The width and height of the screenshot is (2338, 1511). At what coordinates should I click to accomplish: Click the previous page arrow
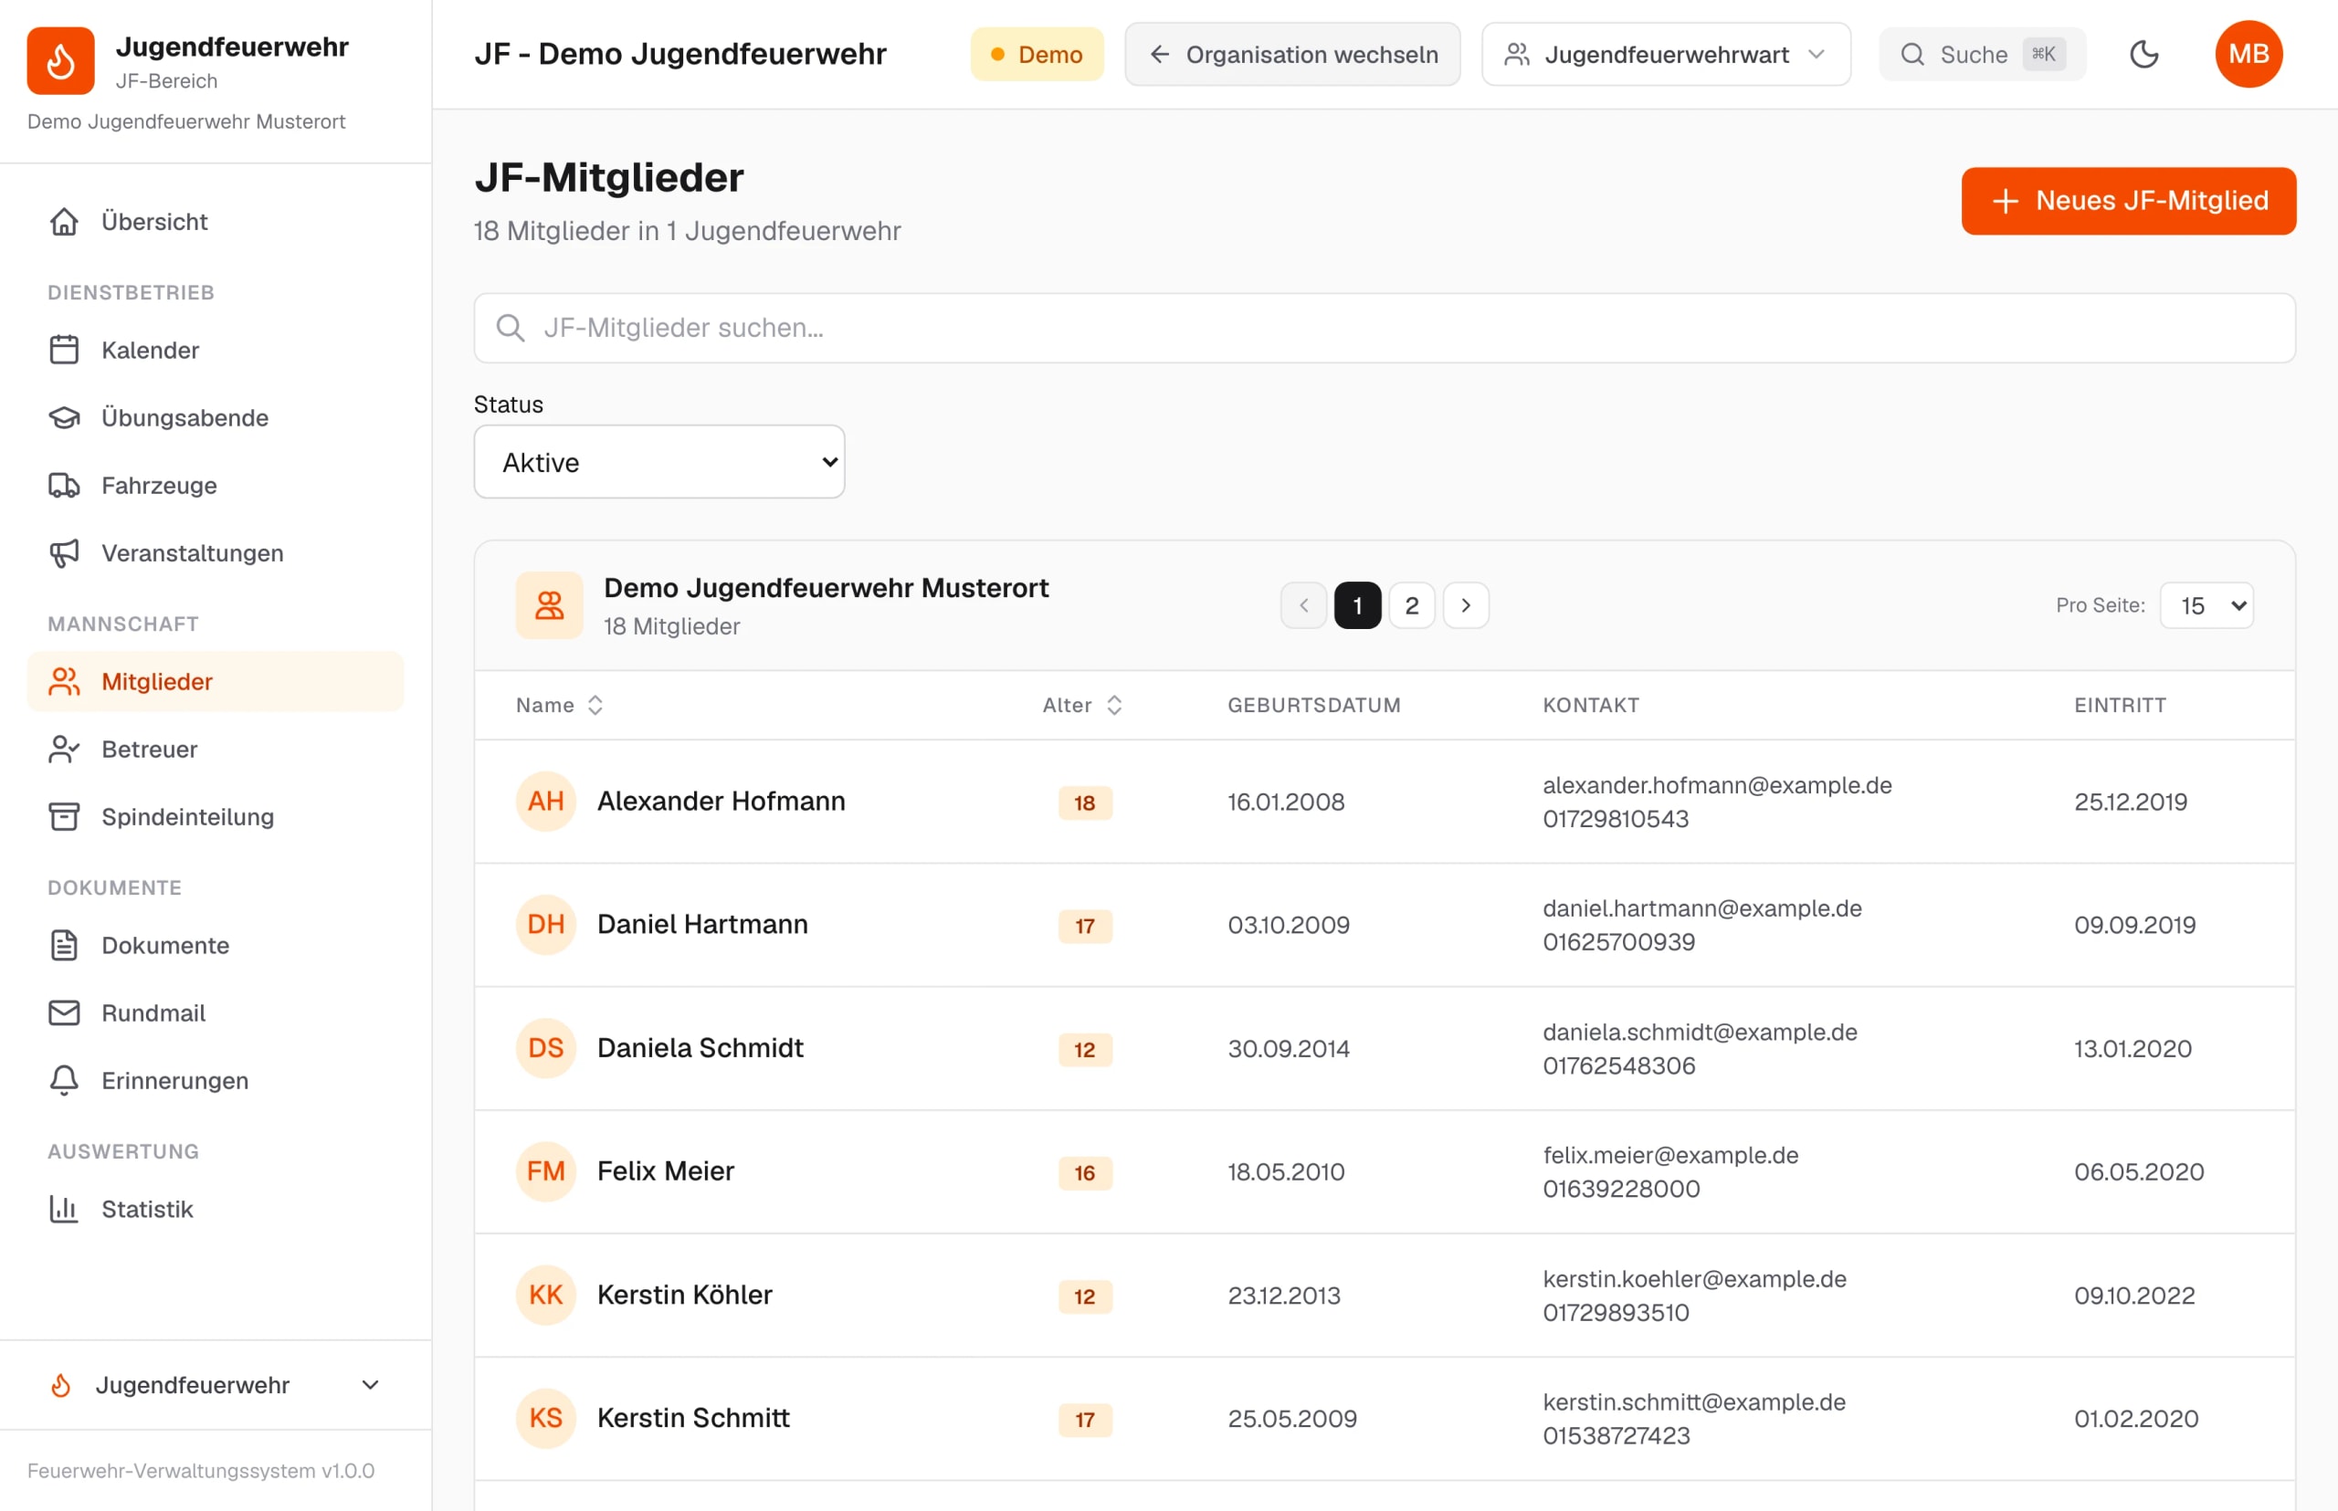pos(1303,606)
